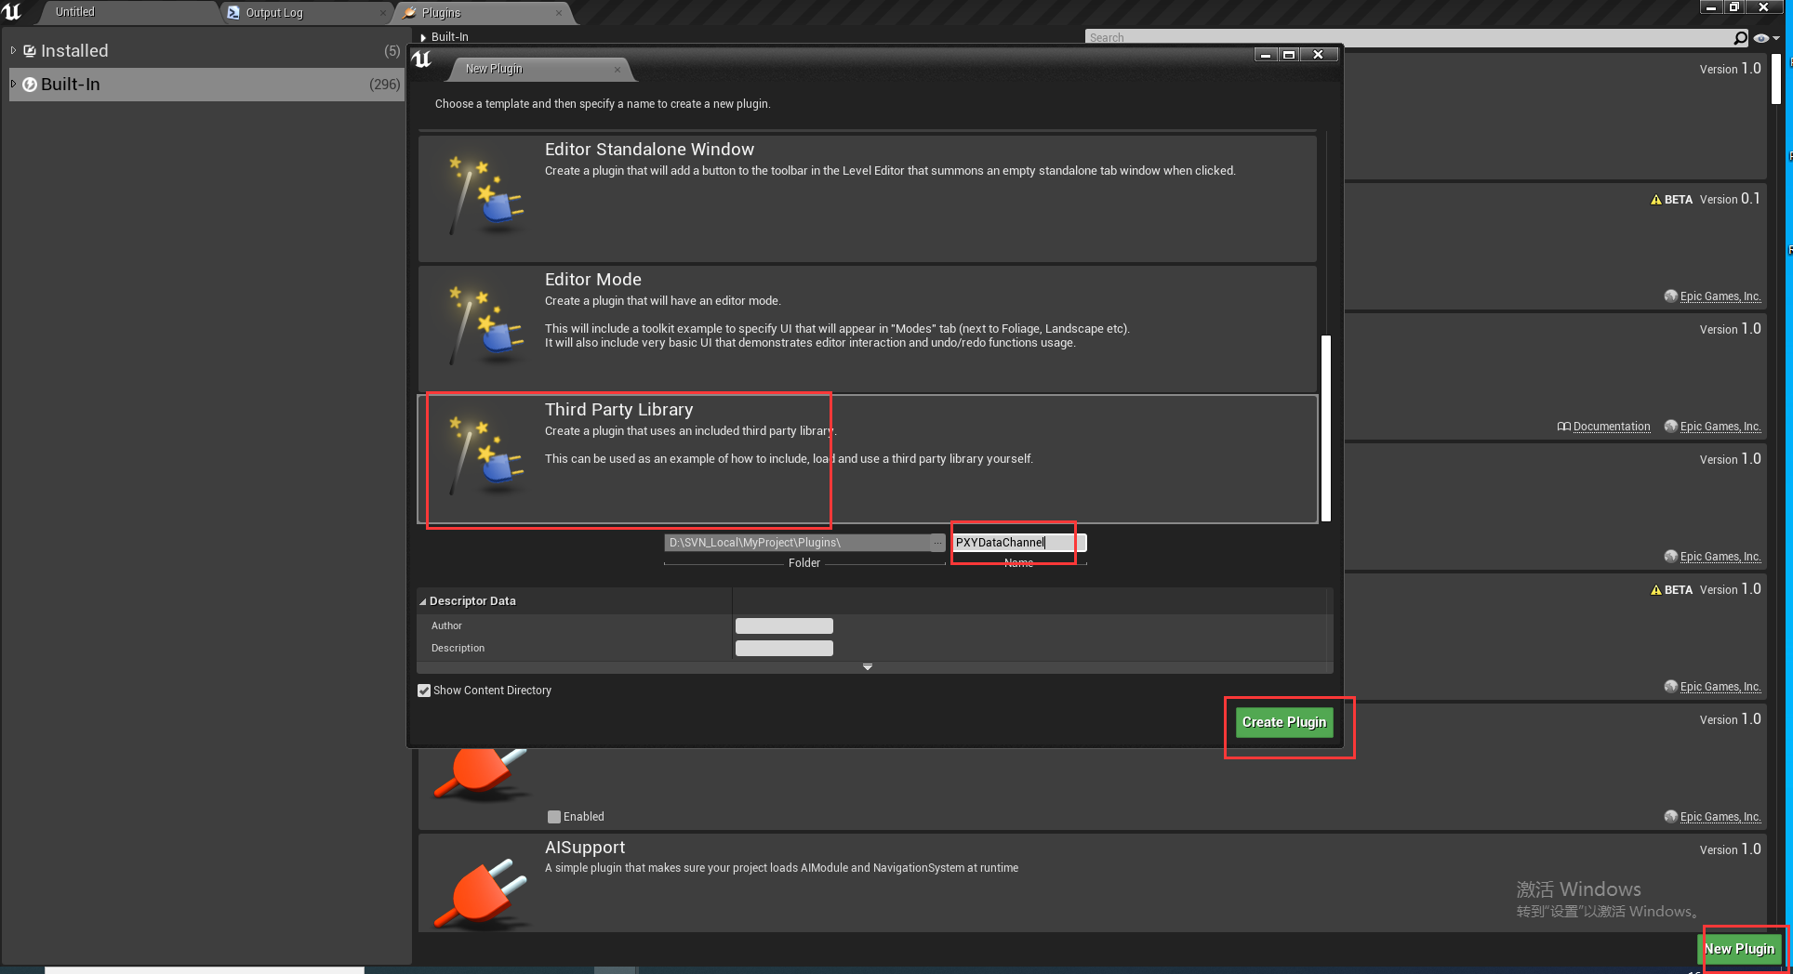Screen dimensions: 1793x974
Task: Click the Installed category icon
Action: click(30, 51)
